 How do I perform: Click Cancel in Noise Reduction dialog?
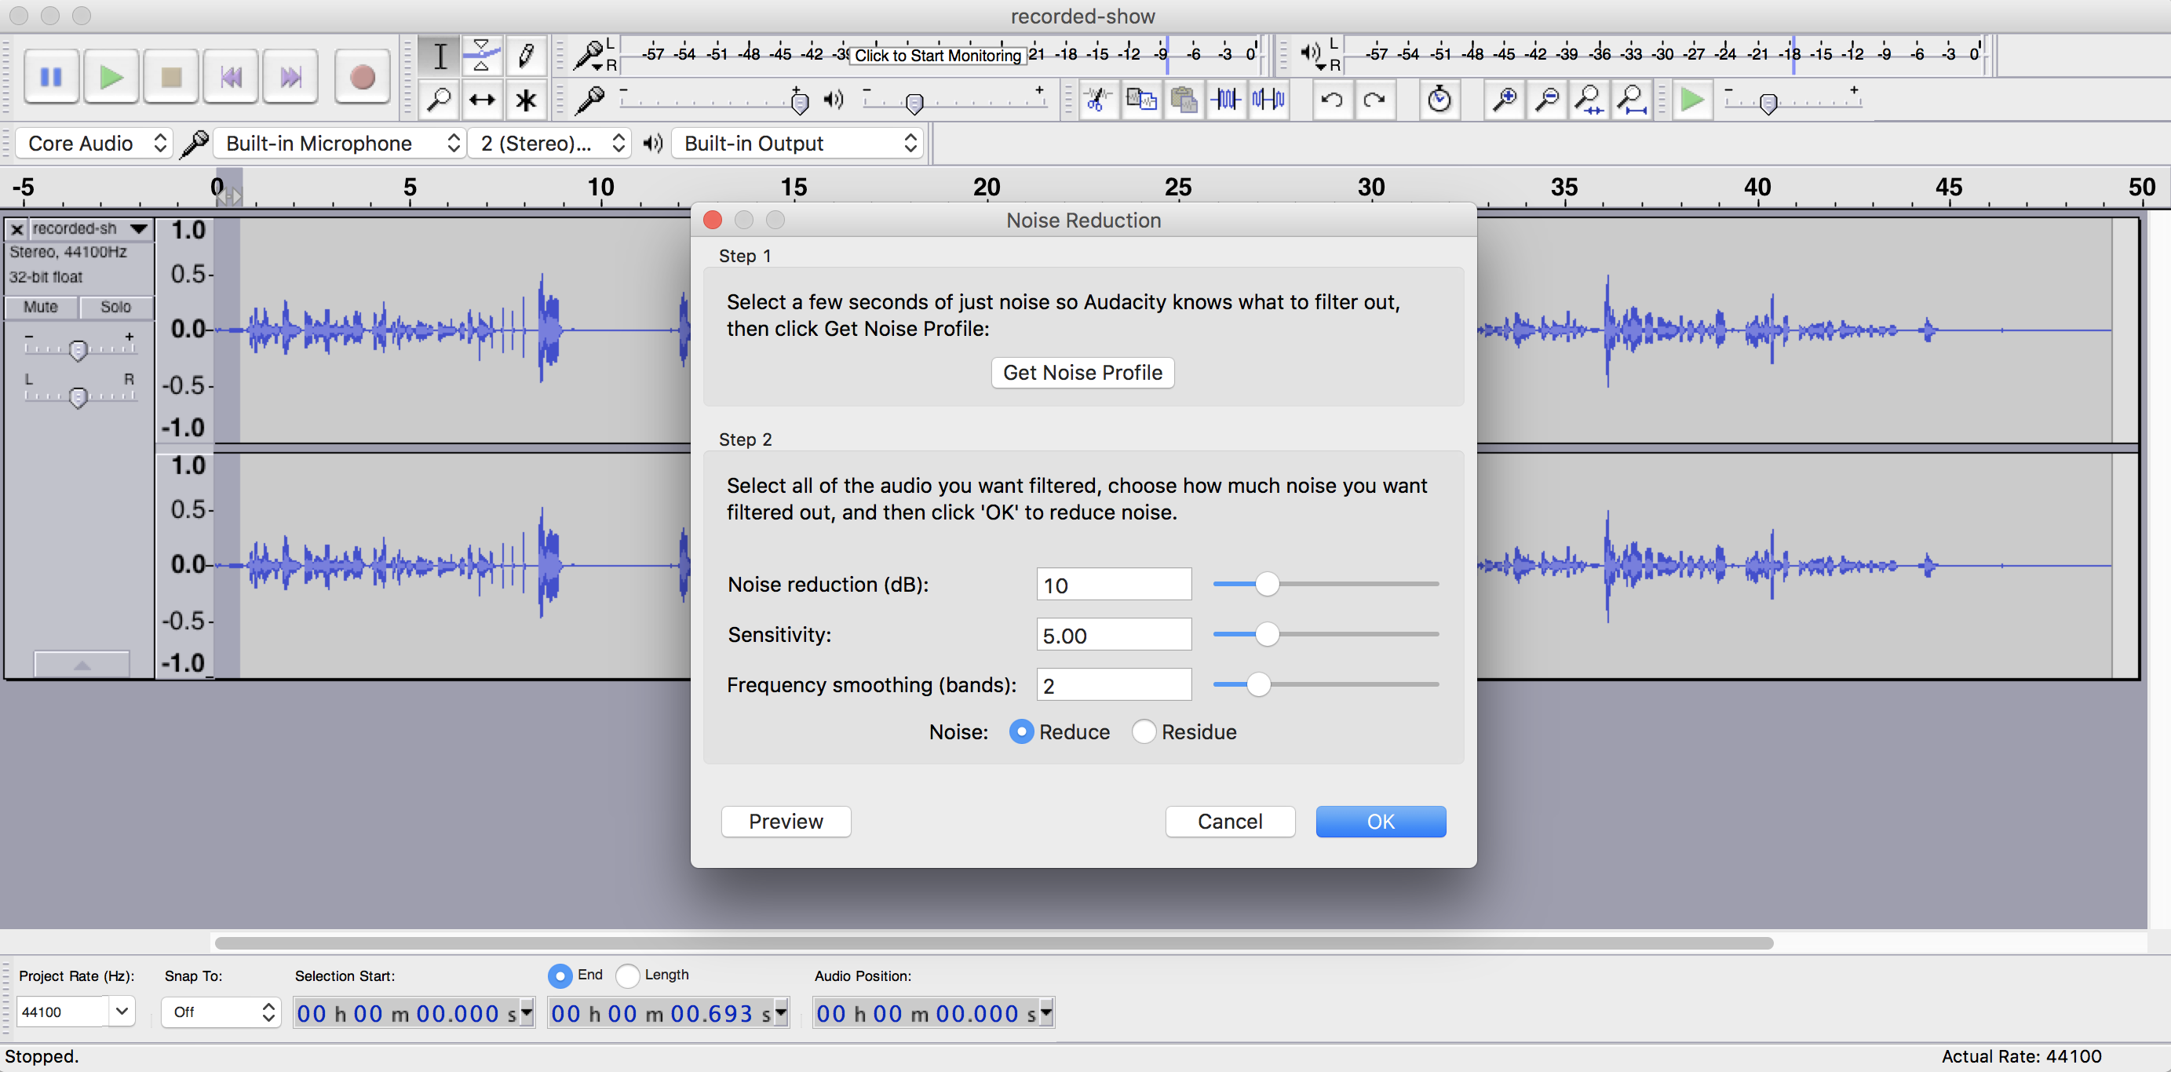pos(1230,821)
